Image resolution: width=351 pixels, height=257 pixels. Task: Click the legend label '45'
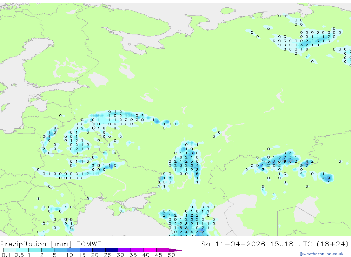[159, 255]
